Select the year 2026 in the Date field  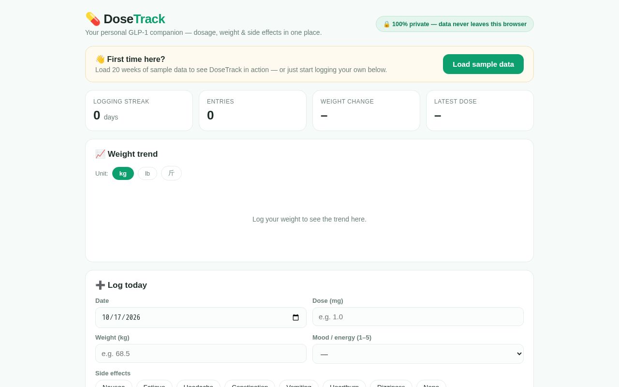coord(133,317)
